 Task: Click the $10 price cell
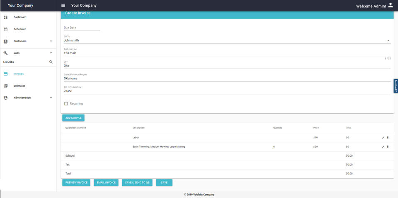pos(315,138)
